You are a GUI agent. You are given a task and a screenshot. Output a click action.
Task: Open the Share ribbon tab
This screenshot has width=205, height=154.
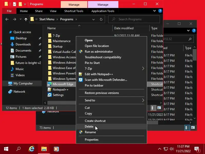pyautogui.click(x=39, y=11)
